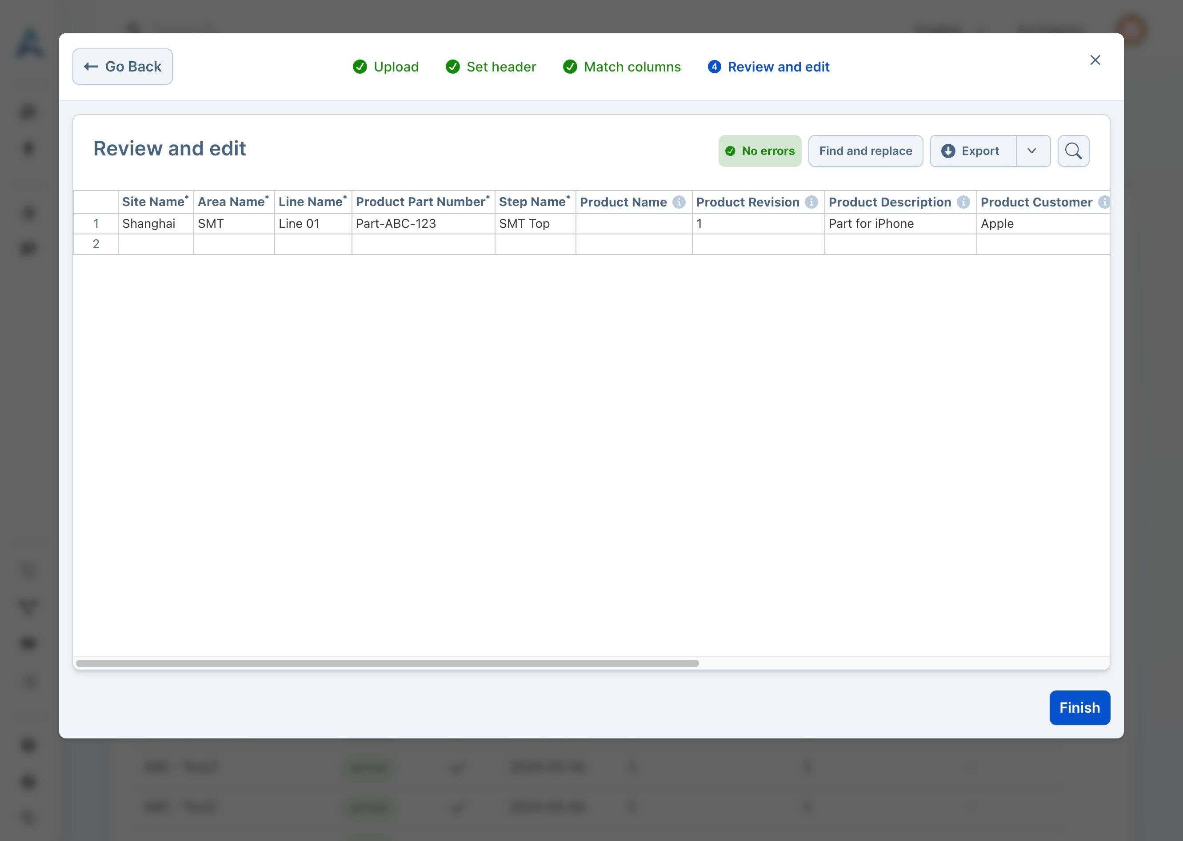Go to the Upload step
The height and width of the screenshot is (841, 1183).
(x=386, y=67)
